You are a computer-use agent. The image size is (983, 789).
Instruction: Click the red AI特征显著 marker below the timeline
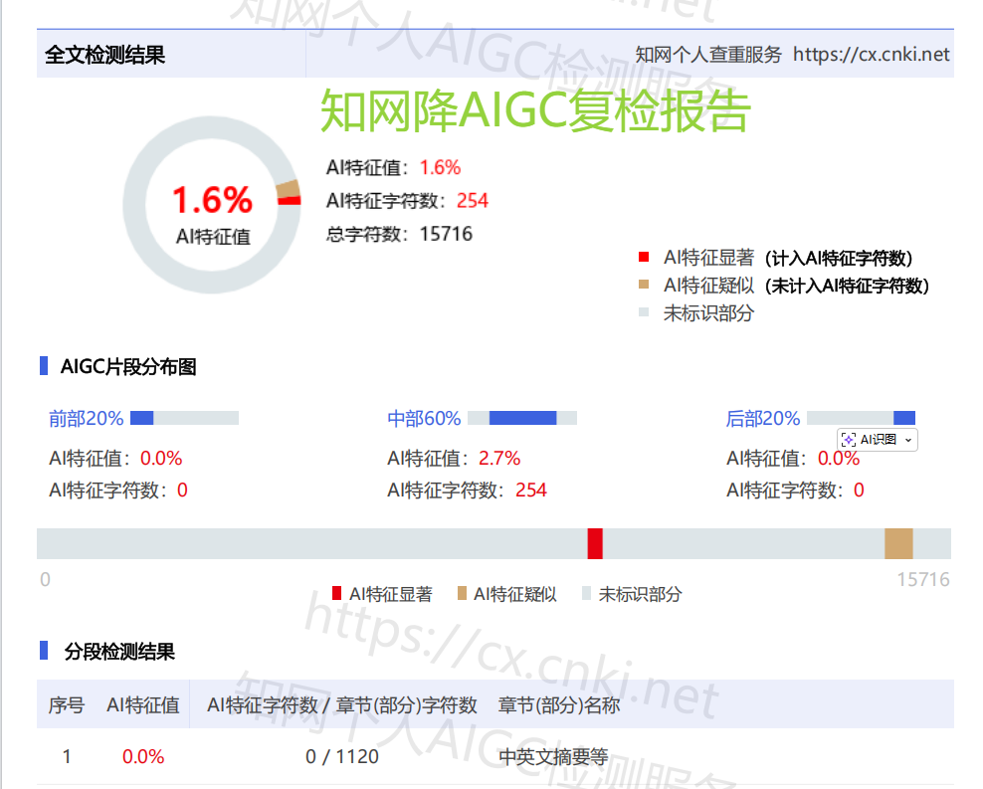click(336, 594)
